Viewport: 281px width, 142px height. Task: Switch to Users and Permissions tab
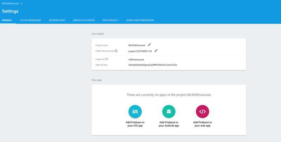click(x=140, y=20)
